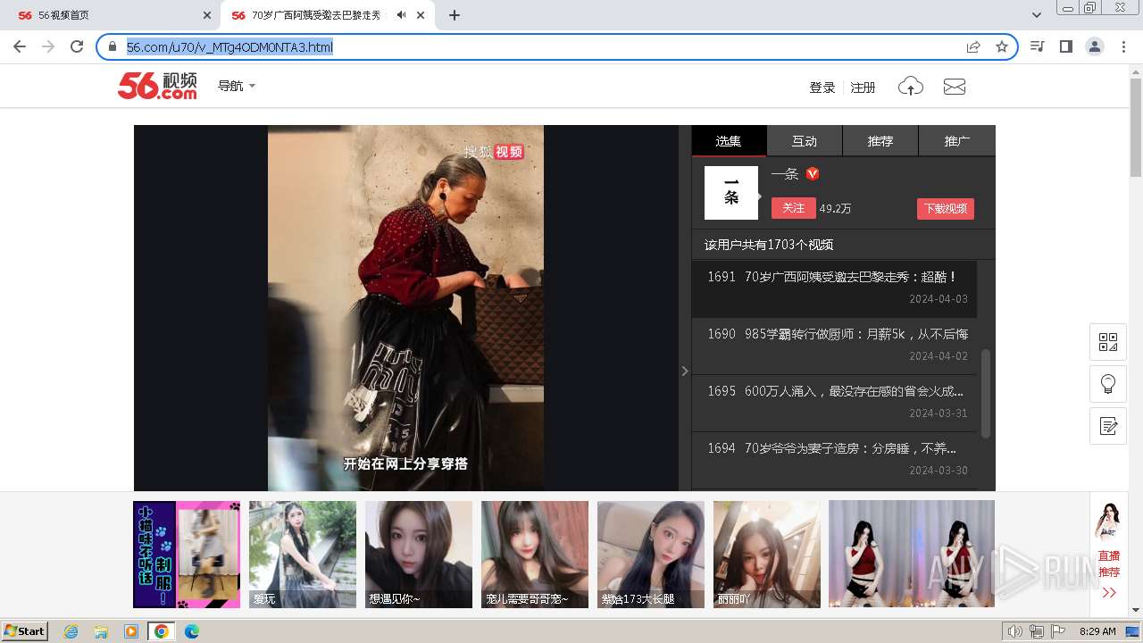The image size is (1143, 643).
Task: Select video 1694 70岁爷爷为妻子造房
Action: [835, 460]
